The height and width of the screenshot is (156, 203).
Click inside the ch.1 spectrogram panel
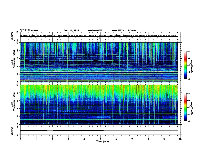click(99, 62)
